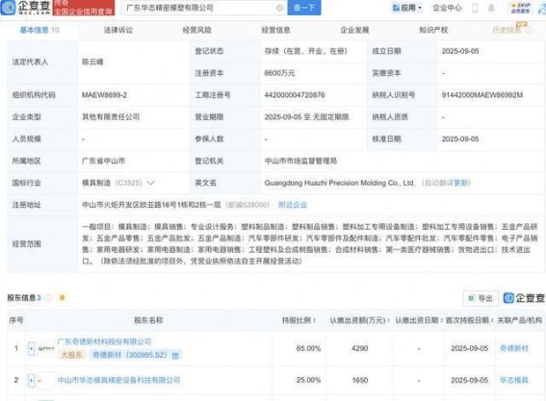The image size is (546, 401).
Task: Switch to 企业发展 tab
Action: point(354,30)
